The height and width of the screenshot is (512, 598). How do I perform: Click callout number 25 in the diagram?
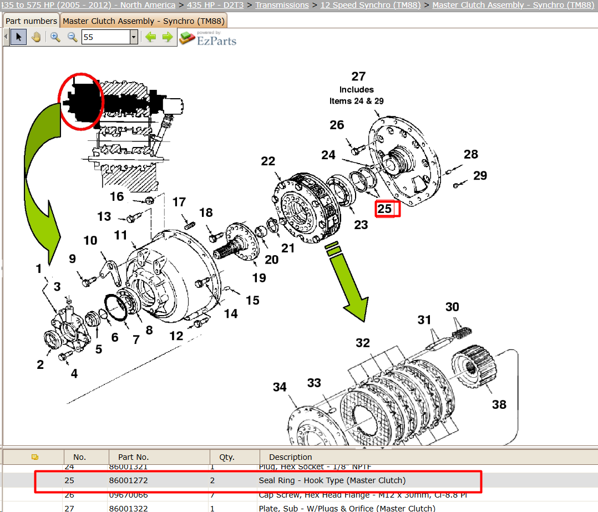click(x=384, y=209)
